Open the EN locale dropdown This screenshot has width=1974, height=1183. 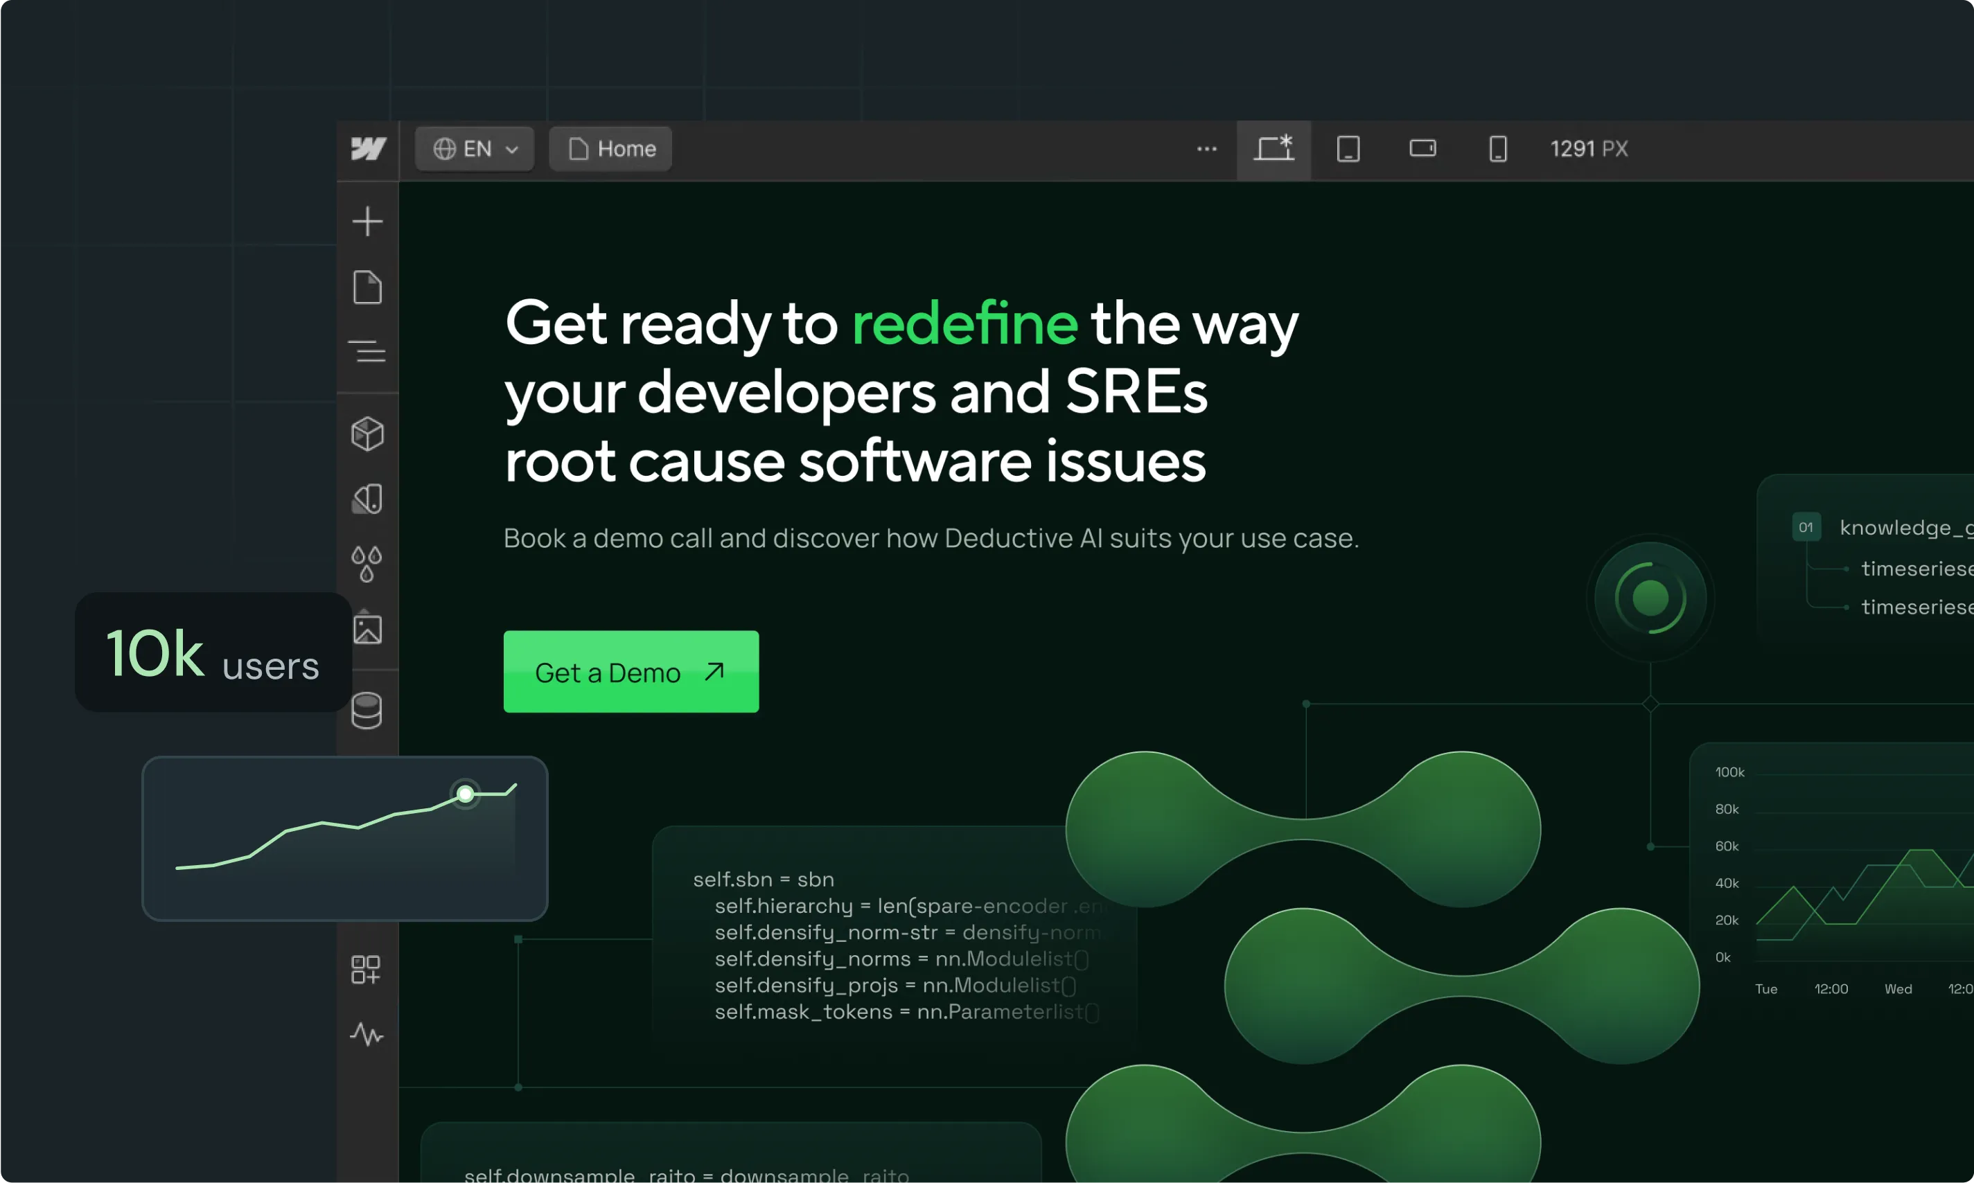coord(475,149)
